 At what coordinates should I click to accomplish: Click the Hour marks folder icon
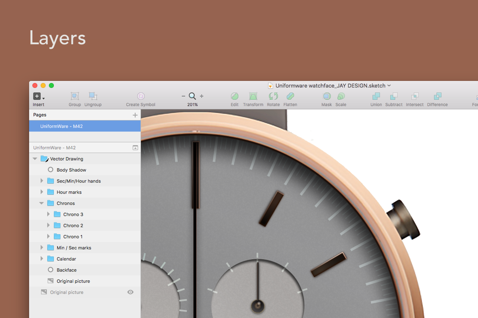click(51, 192)
